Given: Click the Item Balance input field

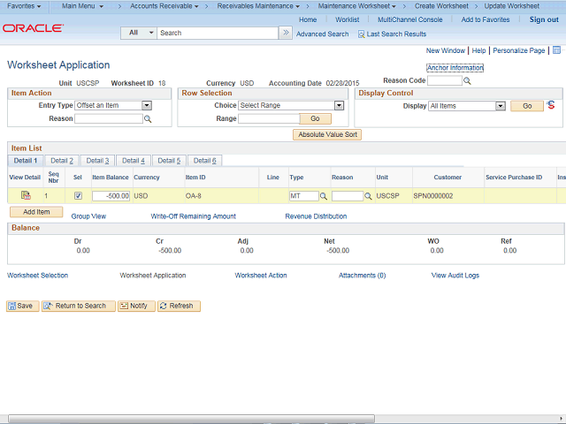Looking at the screenshot, I should coord(111,196).
